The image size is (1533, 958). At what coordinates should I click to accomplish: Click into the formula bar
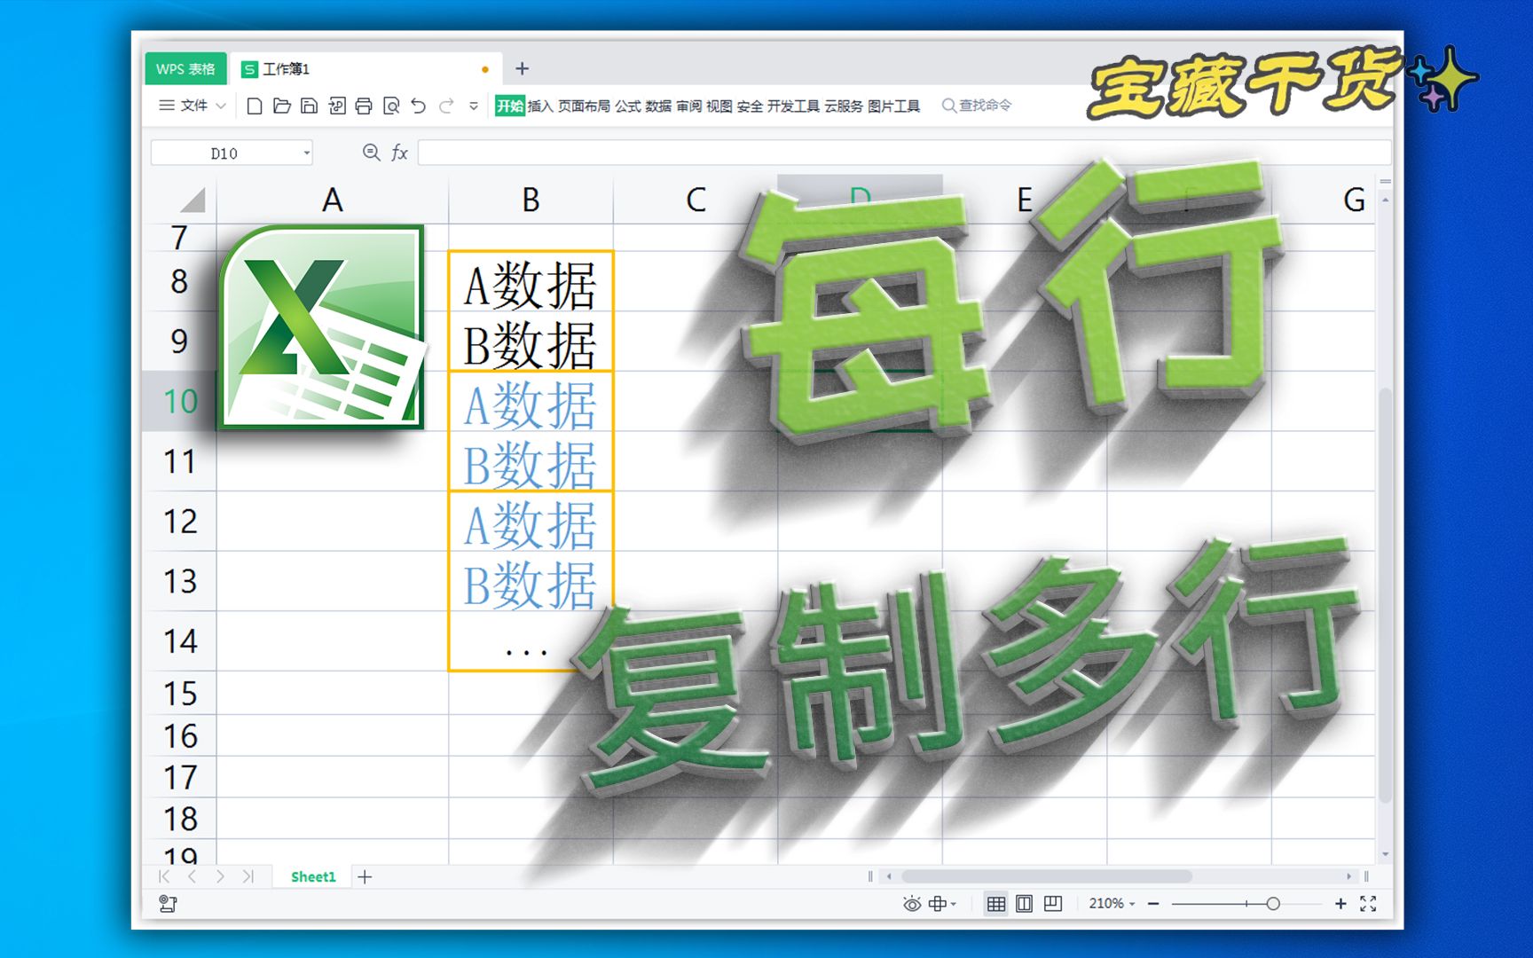coord(904,153)
